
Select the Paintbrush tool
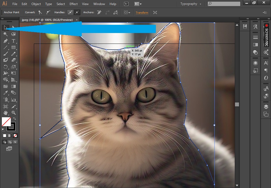coord(5,54)
